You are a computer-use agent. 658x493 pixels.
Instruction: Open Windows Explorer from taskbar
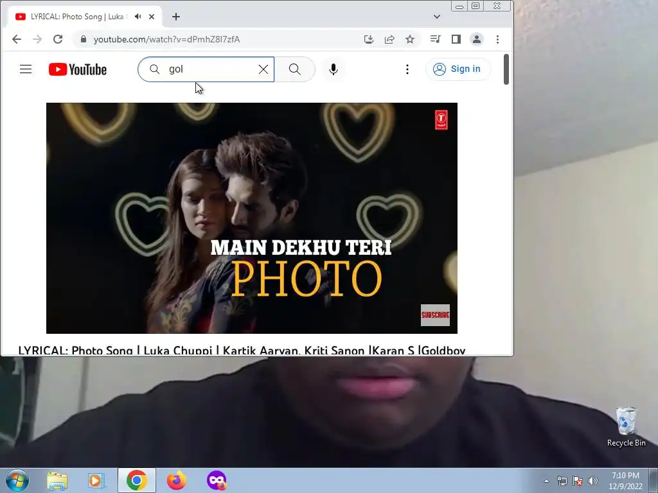point(57,480)
